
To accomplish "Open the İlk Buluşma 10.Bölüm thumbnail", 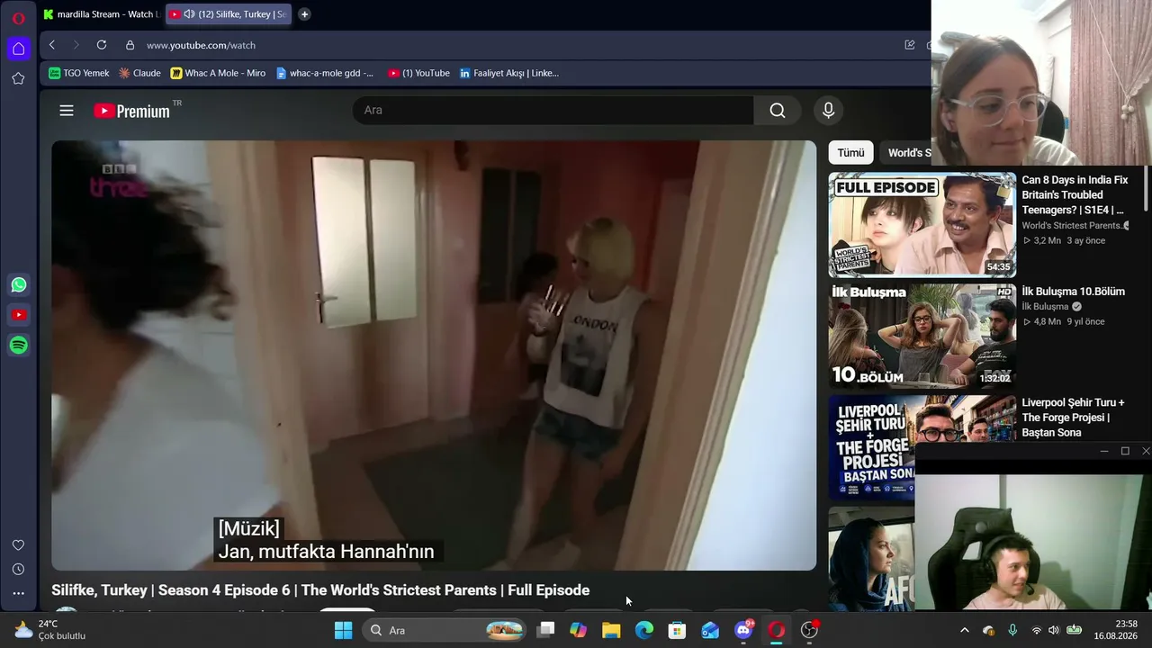I will click(922, 337).
